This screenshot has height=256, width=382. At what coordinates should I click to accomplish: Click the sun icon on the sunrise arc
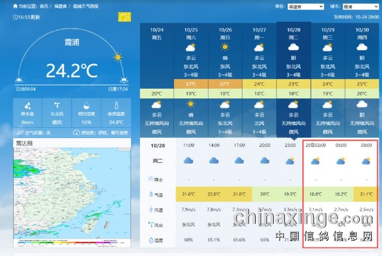pyautogui.click(x=118, y=57)
